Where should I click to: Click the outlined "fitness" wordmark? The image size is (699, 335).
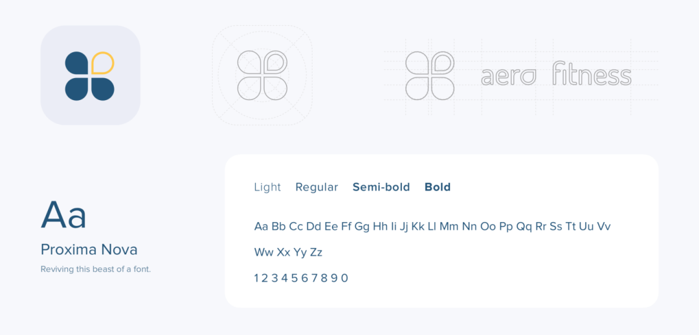pyautogui.click(x=592, y=74)
